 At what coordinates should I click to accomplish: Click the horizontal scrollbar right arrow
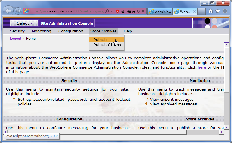click(x=222, y=132)
